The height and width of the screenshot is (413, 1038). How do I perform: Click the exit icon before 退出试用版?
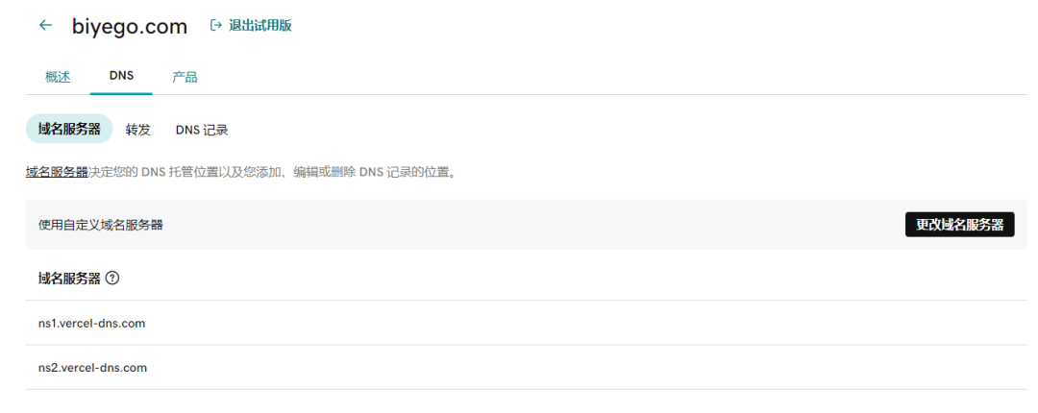pos(216,26)
